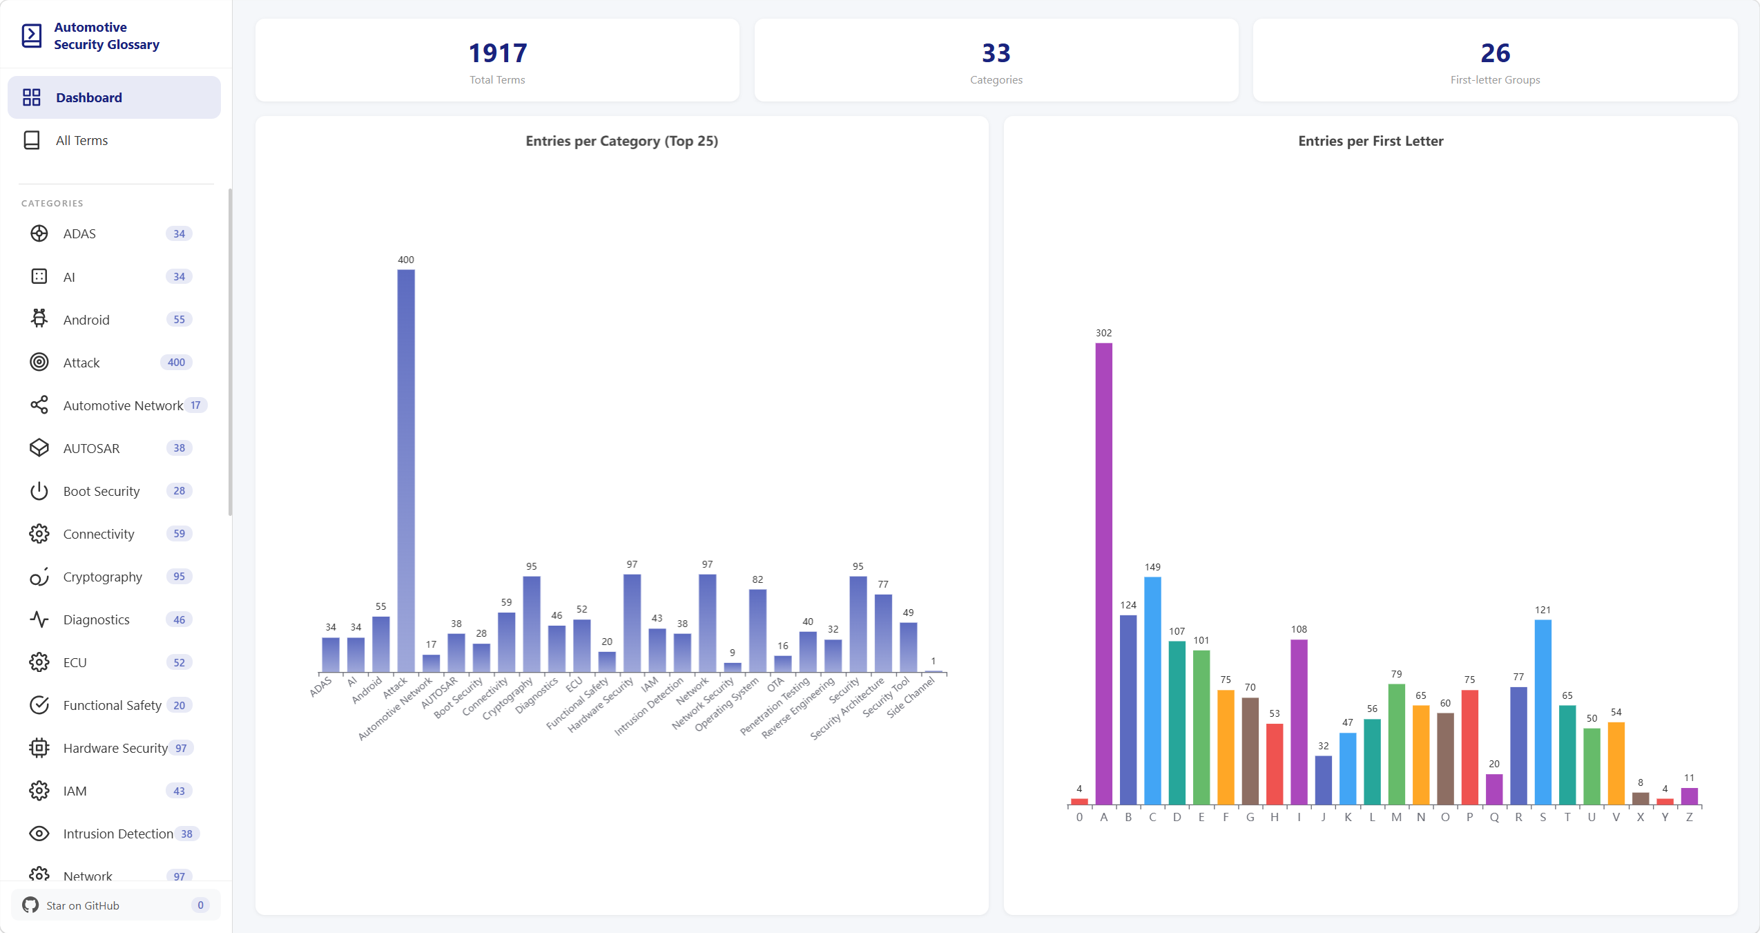Click the Automotive Security Glossary logo icon
The width and height of the screenshot is (1760, 933).
coord(32,36)
